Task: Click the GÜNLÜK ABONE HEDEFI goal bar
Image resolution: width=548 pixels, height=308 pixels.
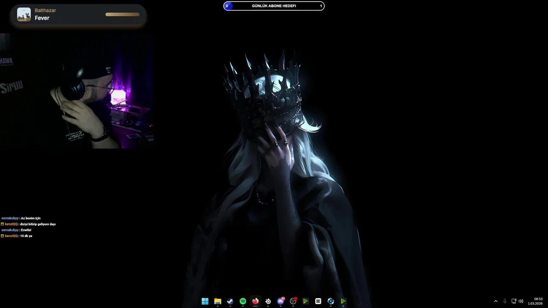Action: [274, 6]
